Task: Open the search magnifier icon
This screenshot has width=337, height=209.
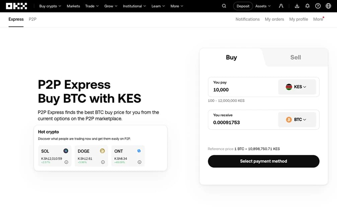Action: [224, 6]
